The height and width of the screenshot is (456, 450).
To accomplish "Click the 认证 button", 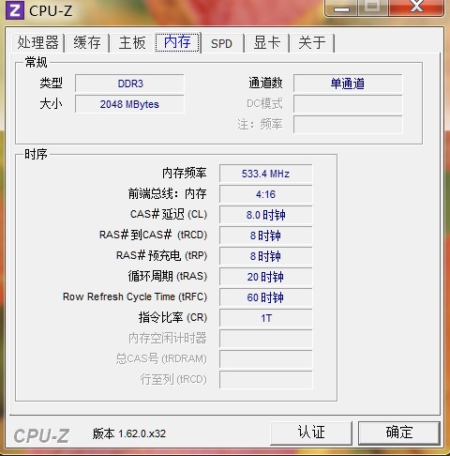I will click(x=311, y=433).
